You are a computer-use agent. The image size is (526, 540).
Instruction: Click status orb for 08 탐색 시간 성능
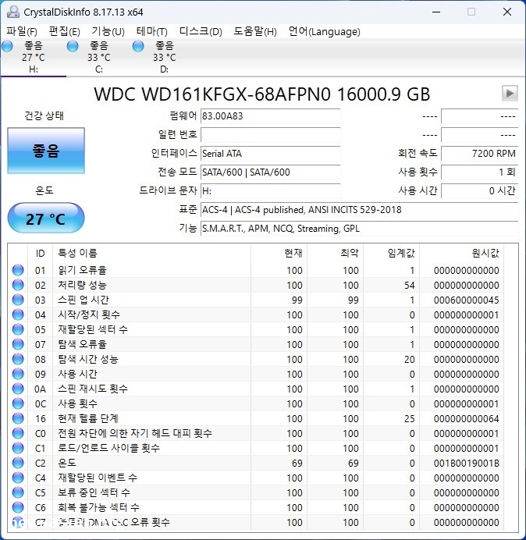(x=18, y=359)
